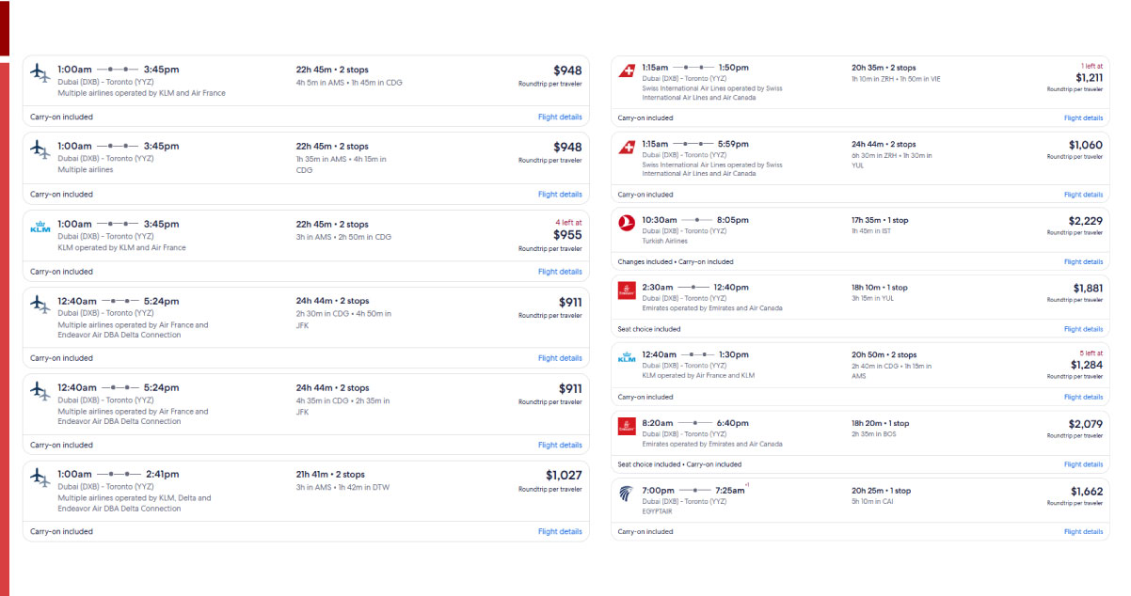
Task: Open Flight details for the $1,881 Emirates flight
Action: (x=1083, y=330)
